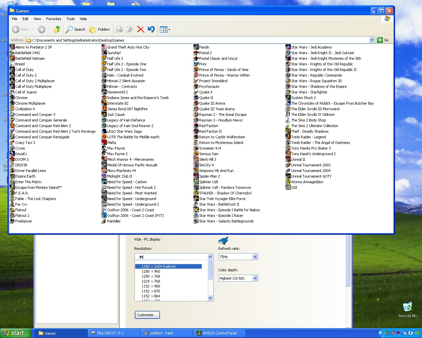Select Need for Speed - Most Wanted
The image size is (422, 338).
(x=129, y=193)
